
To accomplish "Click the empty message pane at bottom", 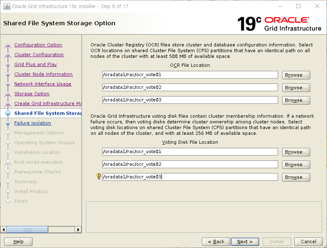I will tap(204, 217).
